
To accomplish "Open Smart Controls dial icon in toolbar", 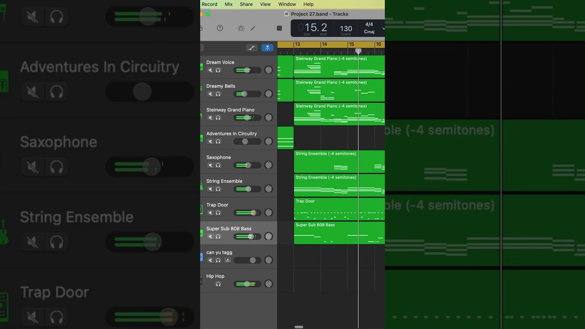I will point(241,28).
